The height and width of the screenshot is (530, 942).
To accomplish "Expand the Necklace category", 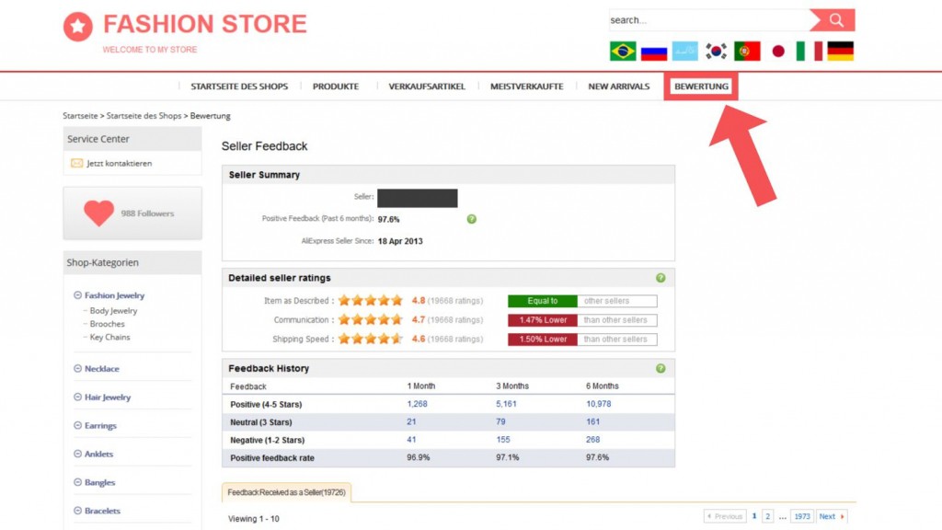I will pos(78,369).
